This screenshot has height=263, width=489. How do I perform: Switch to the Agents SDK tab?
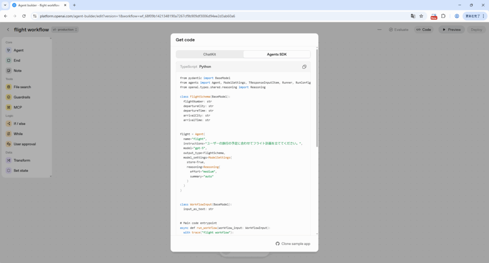[x=276, y=55]
